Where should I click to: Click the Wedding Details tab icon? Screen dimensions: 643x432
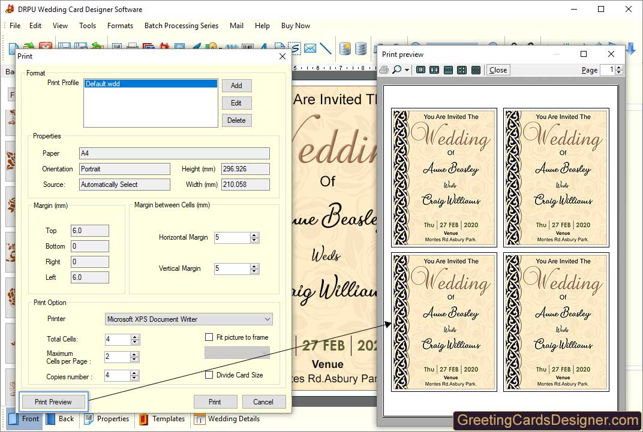[x=200, y=419]
